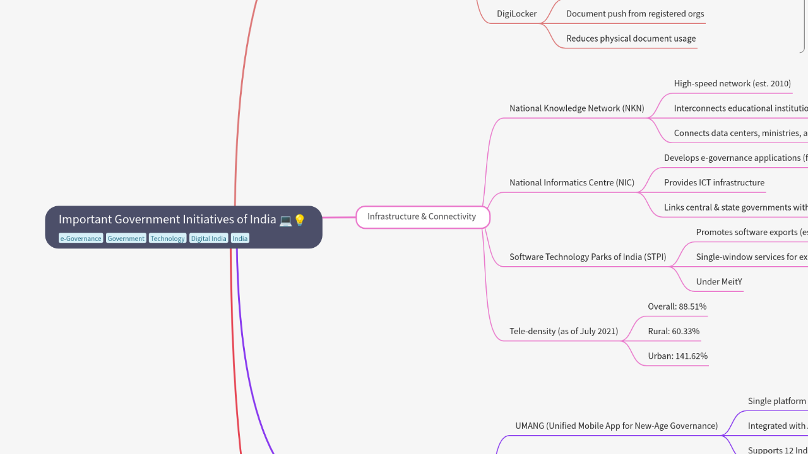Select 'Links central & state governments' leaf
The image size is (808, 454).
(x=735, y=207)
